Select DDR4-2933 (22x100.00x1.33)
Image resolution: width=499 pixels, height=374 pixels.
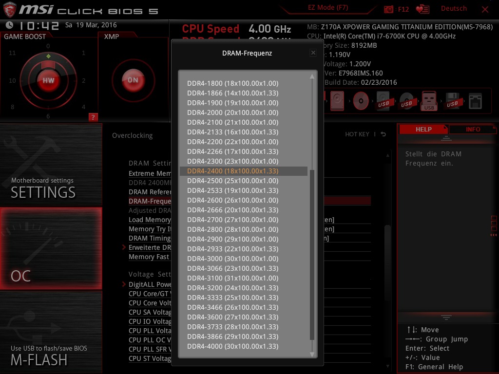click(x=244, y=249)
